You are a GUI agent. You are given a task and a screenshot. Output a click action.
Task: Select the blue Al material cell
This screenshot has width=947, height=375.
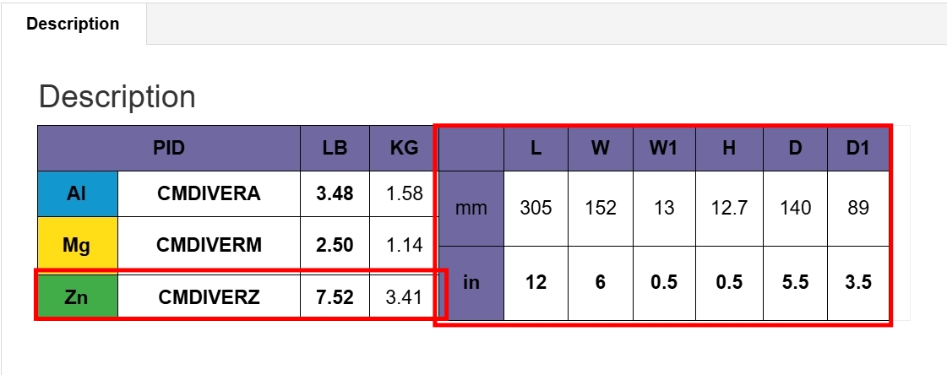(77, 193)
